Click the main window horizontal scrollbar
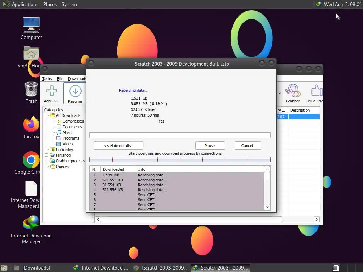The image size is (363, 272). (191, 219)
